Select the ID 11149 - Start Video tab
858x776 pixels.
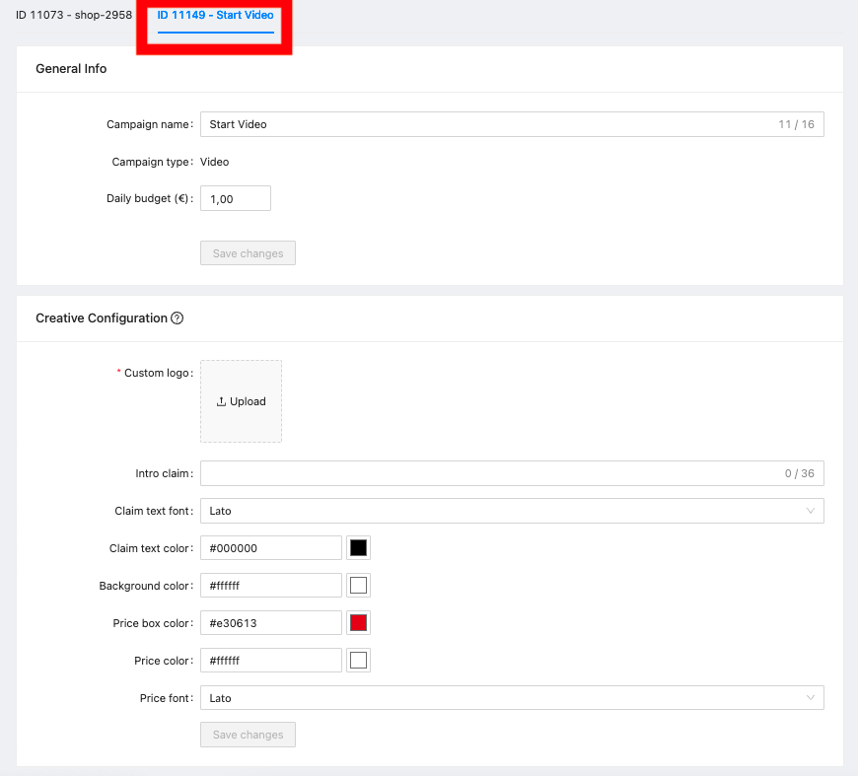click(x=216, y=15)
